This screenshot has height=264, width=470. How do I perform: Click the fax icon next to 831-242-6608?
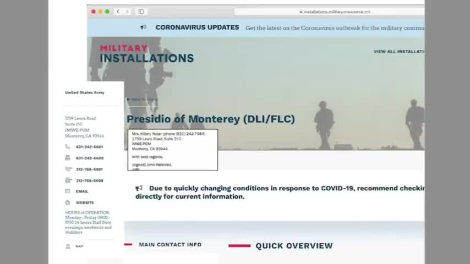click(x=68, y=158)
